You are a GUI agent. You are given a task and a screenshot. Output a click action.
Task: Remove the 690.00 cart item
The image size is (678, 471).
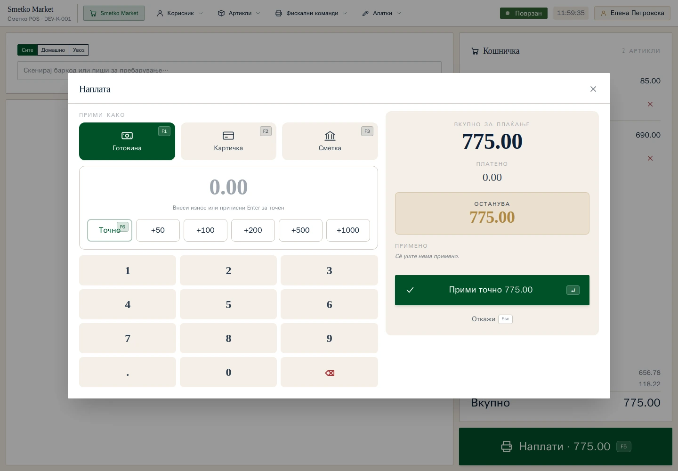[650, 158]
